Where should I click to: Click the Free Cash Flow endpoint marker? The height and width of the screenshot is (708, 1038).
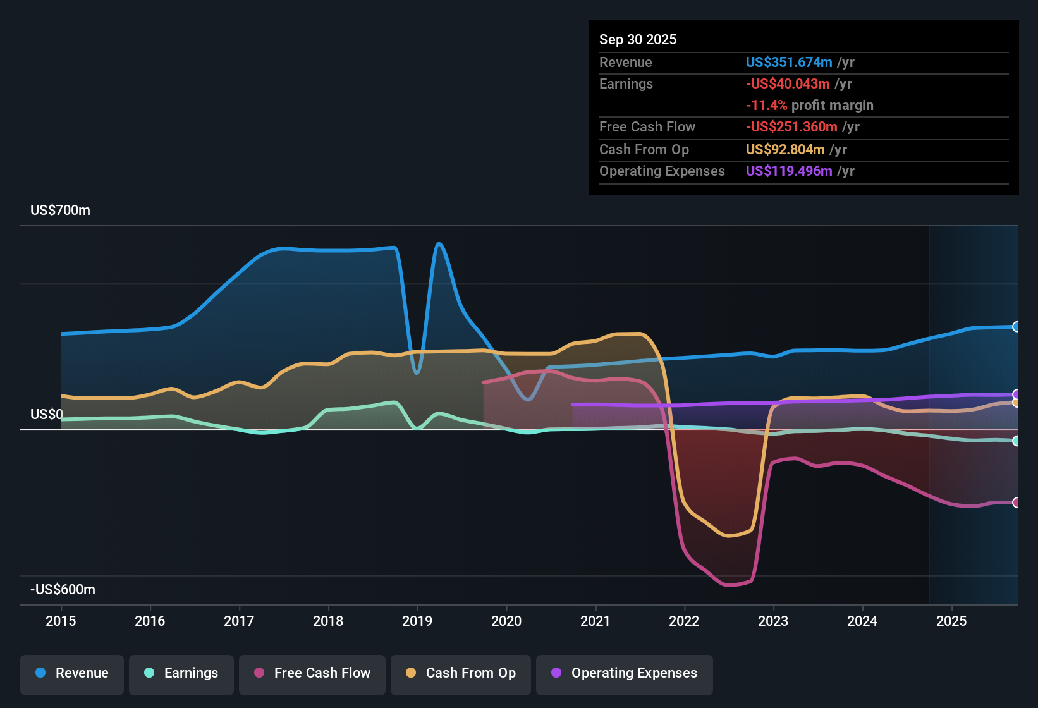click(1016, 503)
